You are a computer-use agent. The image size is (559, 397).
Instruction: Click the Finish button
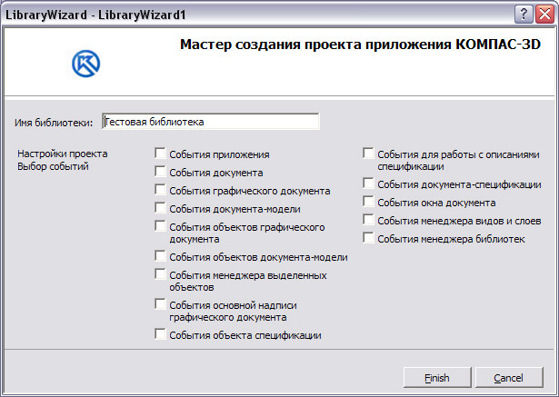[x=437, y=378]
